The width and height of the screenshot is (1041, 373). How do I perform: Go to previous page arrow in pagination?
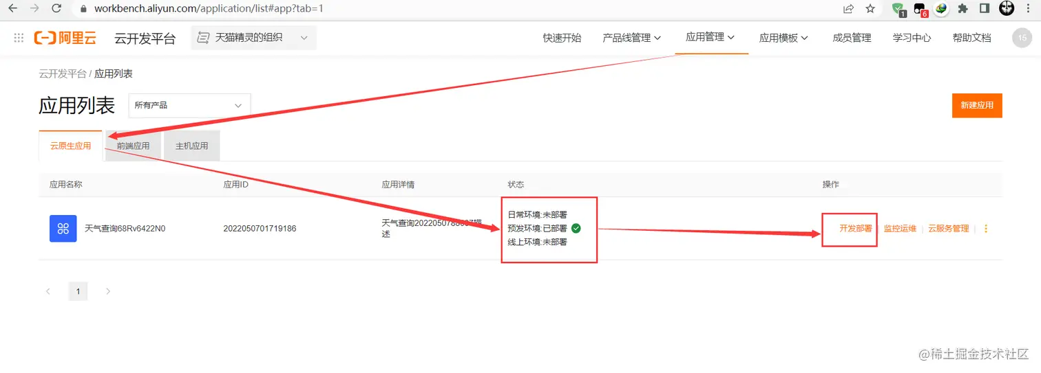[x=48, y=291]
